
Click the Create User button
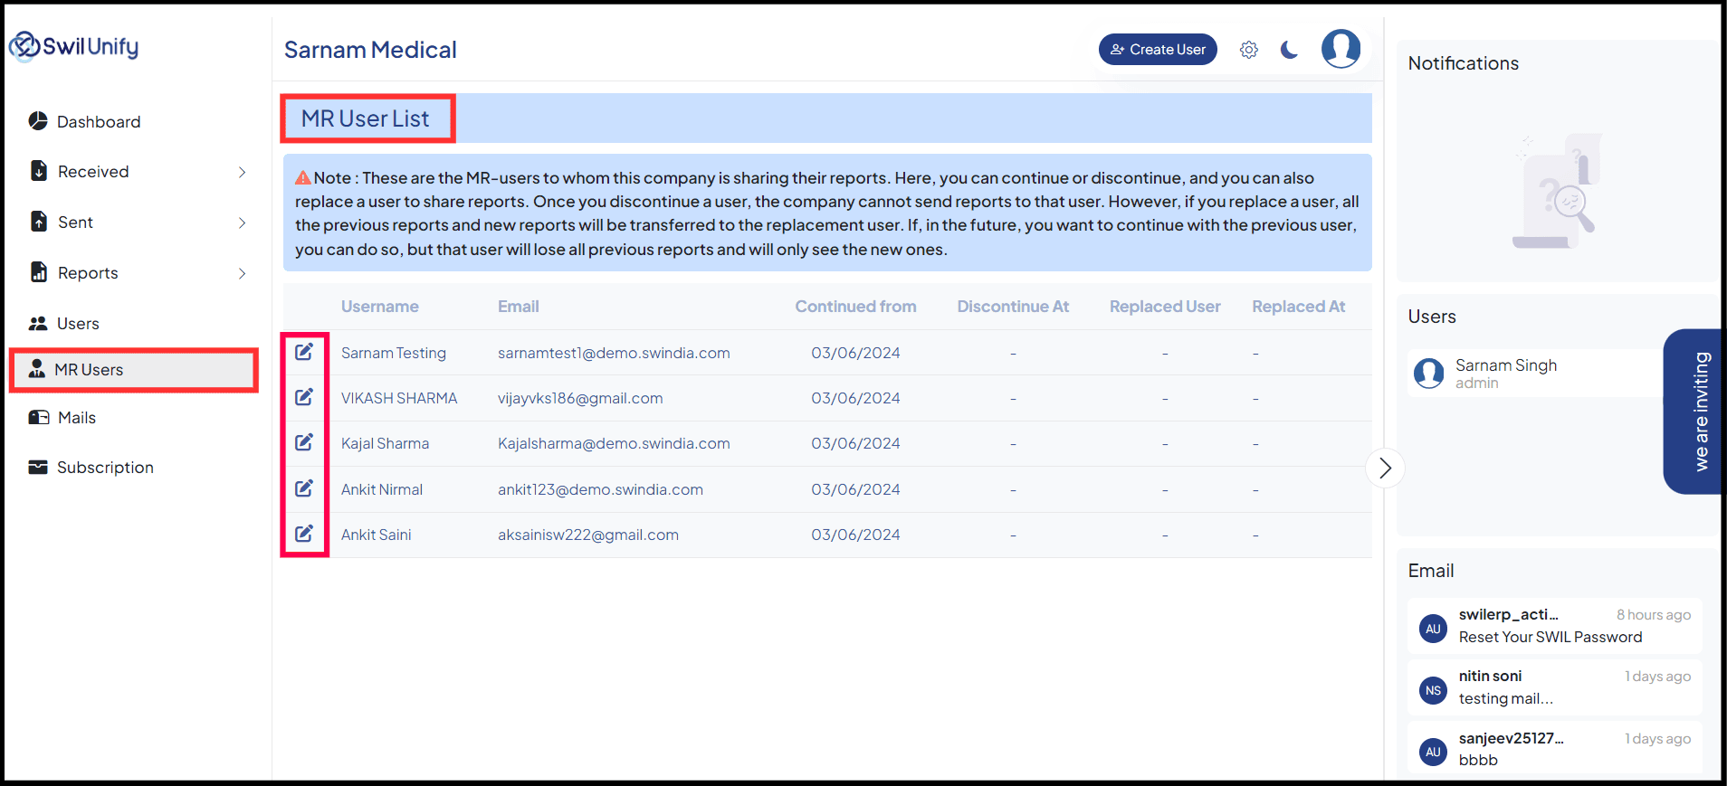(x=1158, y=50)
